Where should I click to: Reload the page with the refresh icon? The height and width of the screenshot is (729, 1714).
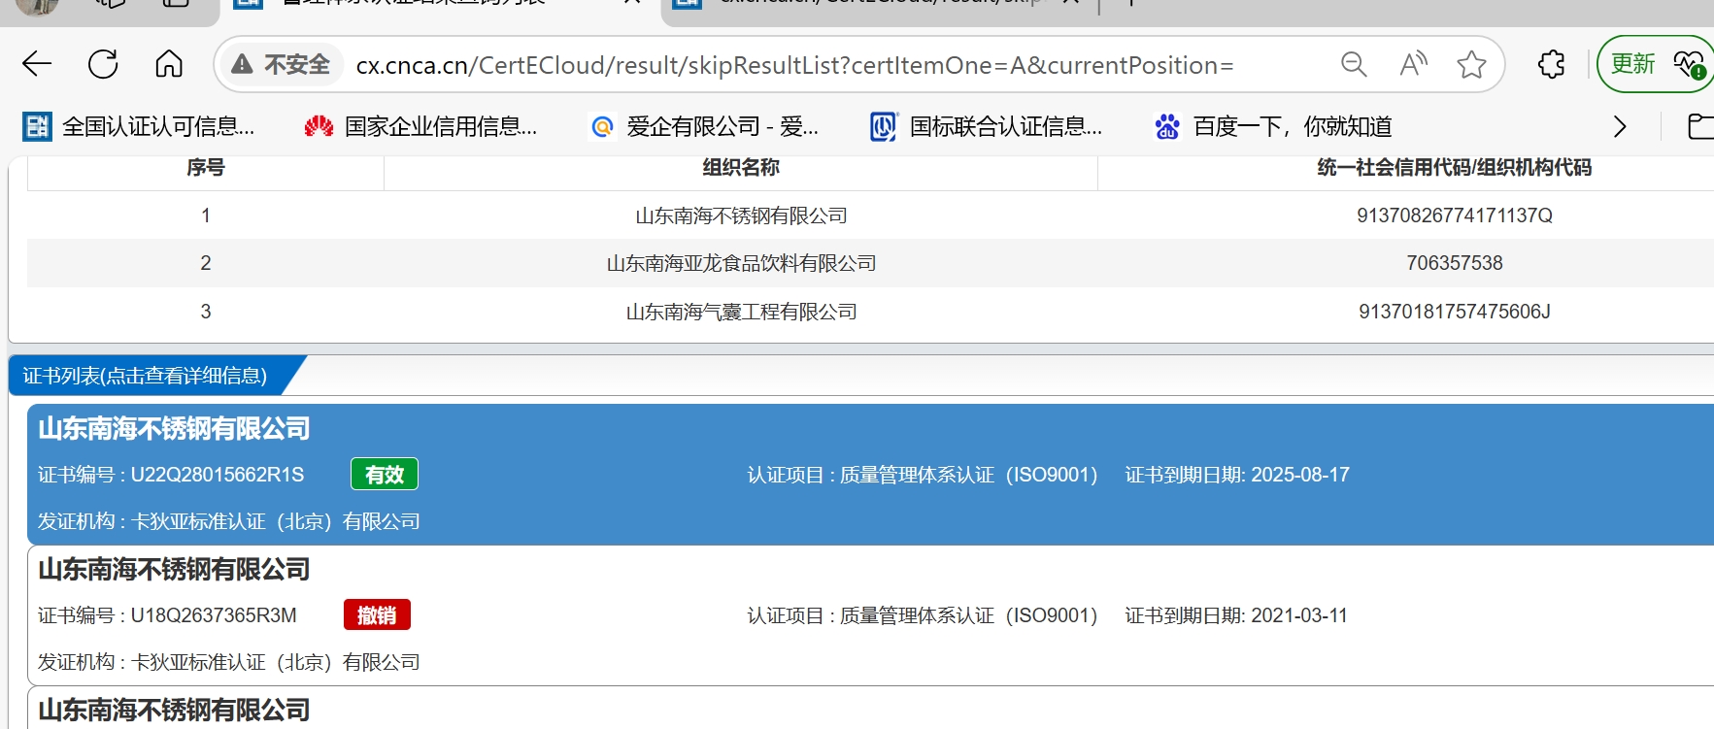(103, 64)
